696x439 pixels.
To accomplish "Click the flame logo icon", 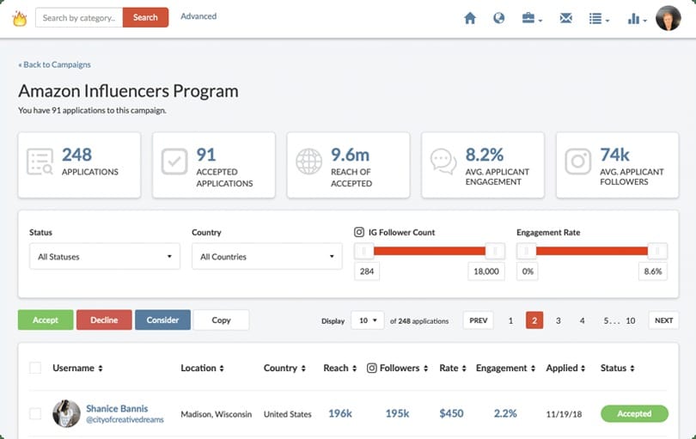I will pyautogui.click(x=20, y=18).
